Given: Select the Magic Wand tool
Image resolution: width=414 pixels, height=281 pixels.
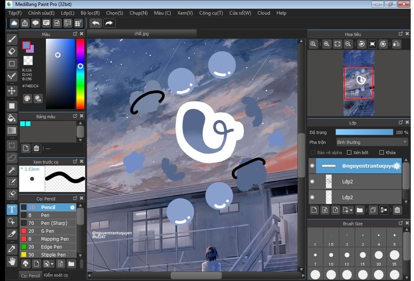Looking at the screenshot, I should pos(12,170).
